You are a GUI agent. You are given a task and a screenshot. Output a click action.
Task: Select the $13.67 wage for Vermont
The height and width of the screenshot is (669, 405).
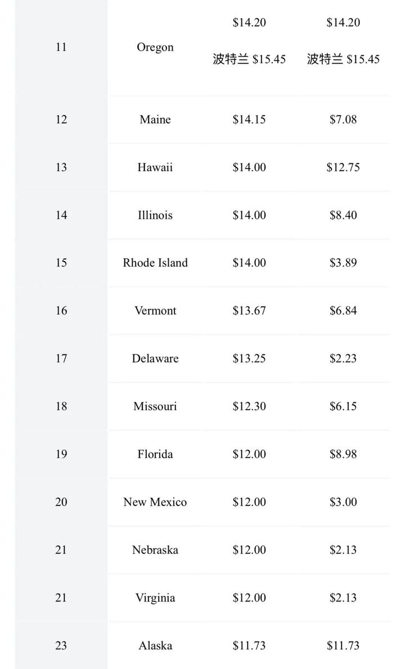(249, 311)
